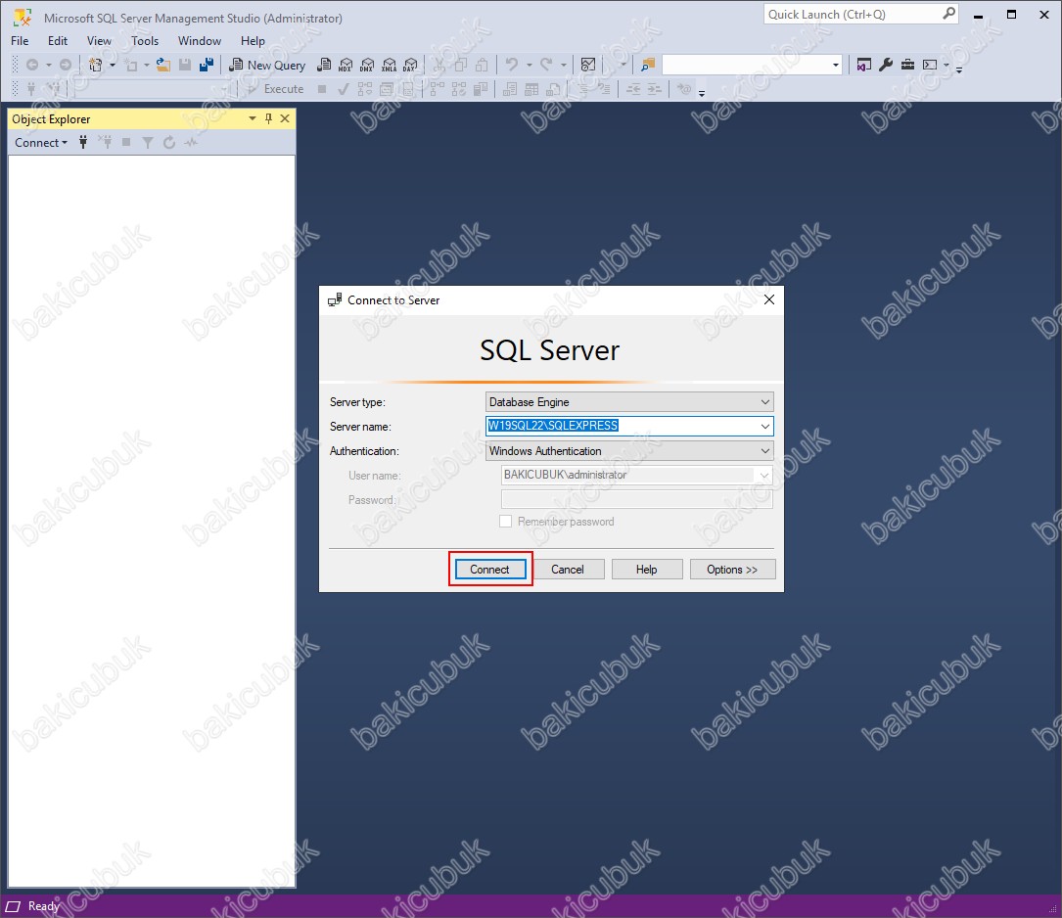Viewport: 1062px width, 918px height.
Task: Click the Open File folder icon
Action: pos(163,65)
